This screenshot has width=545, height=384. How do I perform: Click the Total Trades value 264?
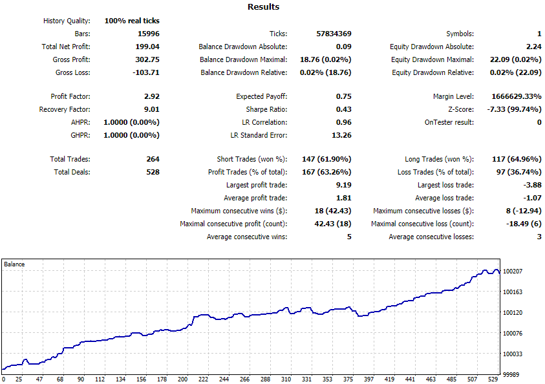coord(153,159)
